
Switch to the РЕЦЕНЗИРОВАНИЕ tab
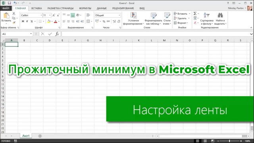[123, 8]
